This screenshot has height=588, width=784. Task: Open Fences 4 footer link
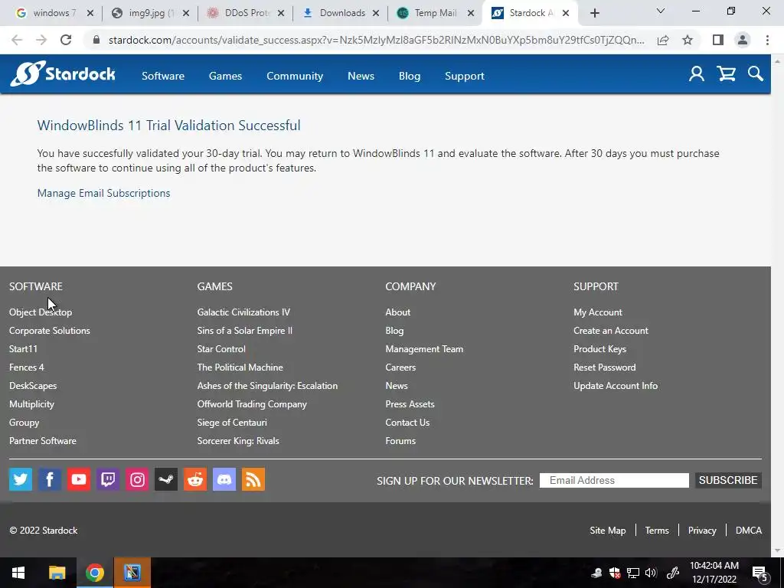pyautogui.click(x=27, y=367)
